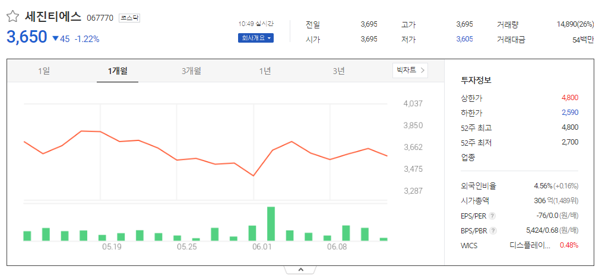Click the BPS/PBR value 5,424/0.68
Screen dimensions: 602x279
541,230
